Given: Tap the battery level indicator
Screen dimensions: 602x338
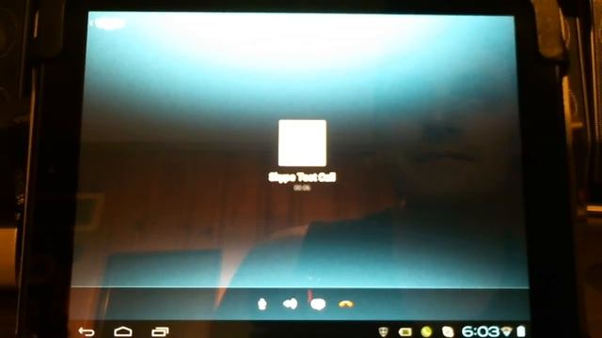Looking at the screenshot, I should (x=520, y=331).
